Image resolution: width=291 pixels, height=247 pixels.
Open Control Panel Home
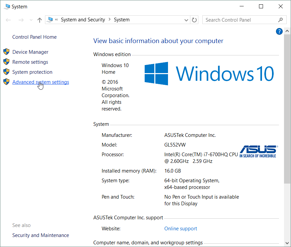34,37
